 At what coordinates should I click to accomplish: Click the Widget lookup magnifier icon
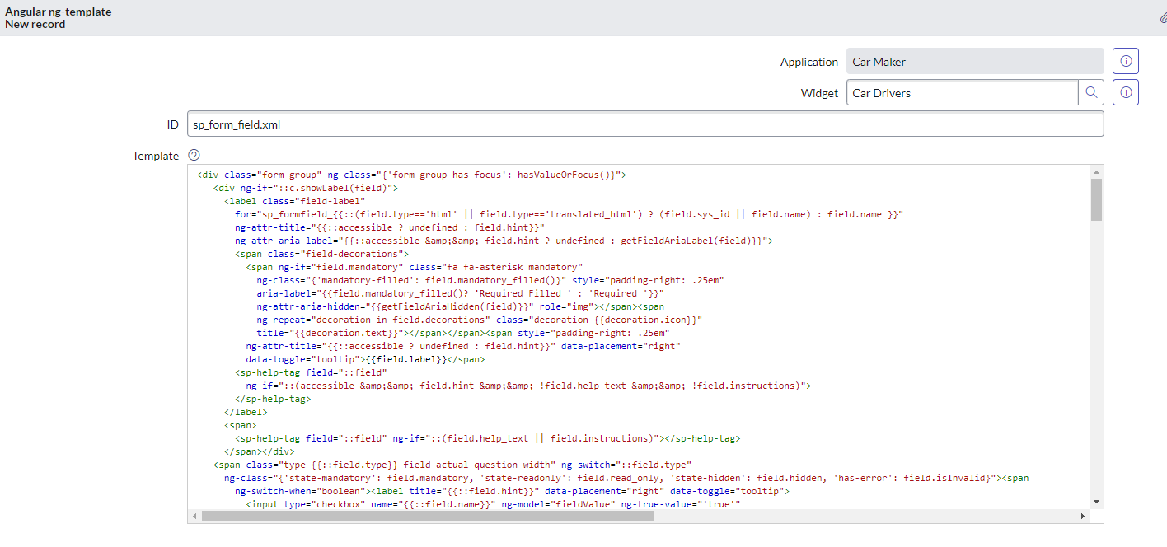[1090, 93]
